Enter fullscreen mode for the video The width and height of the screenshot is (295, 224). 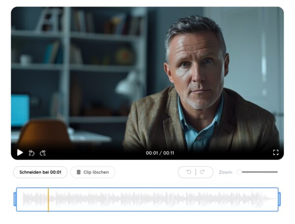(276, 153)
